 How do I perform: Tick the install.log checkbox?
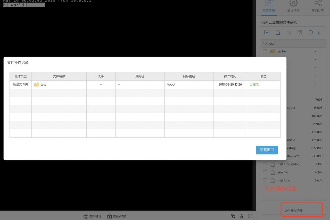pos(265,180)
